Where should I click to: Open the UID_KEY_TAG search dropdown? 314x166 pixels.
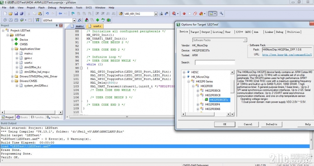point(156,14)
